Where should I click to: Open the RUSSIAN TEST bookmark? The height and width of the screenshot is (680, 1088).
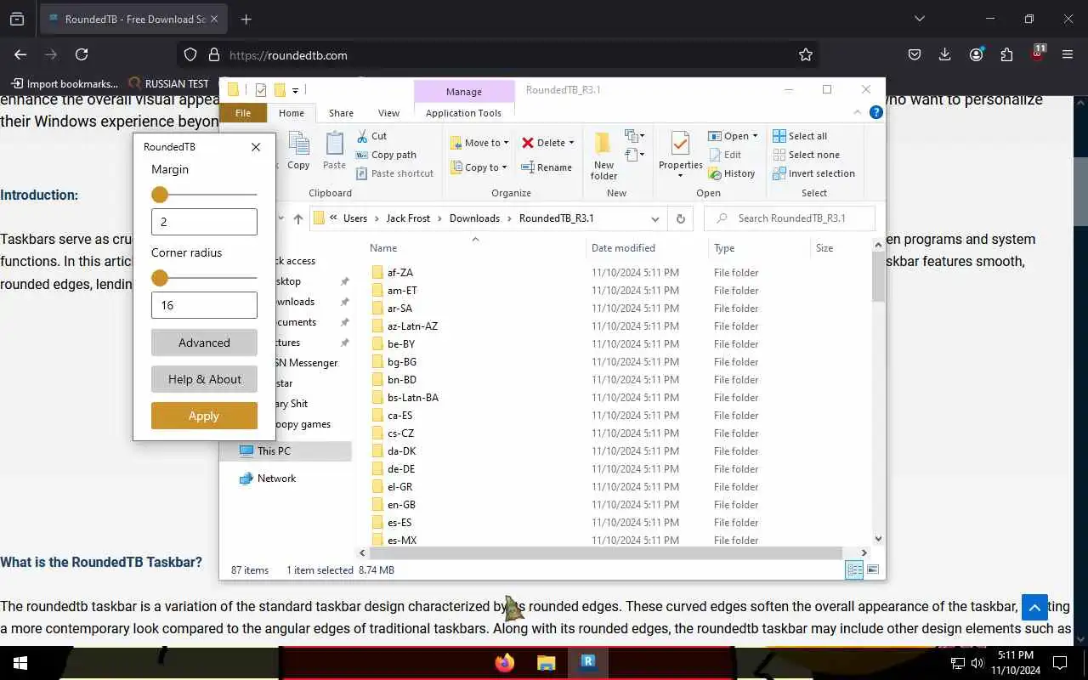(x=168, y=83)
